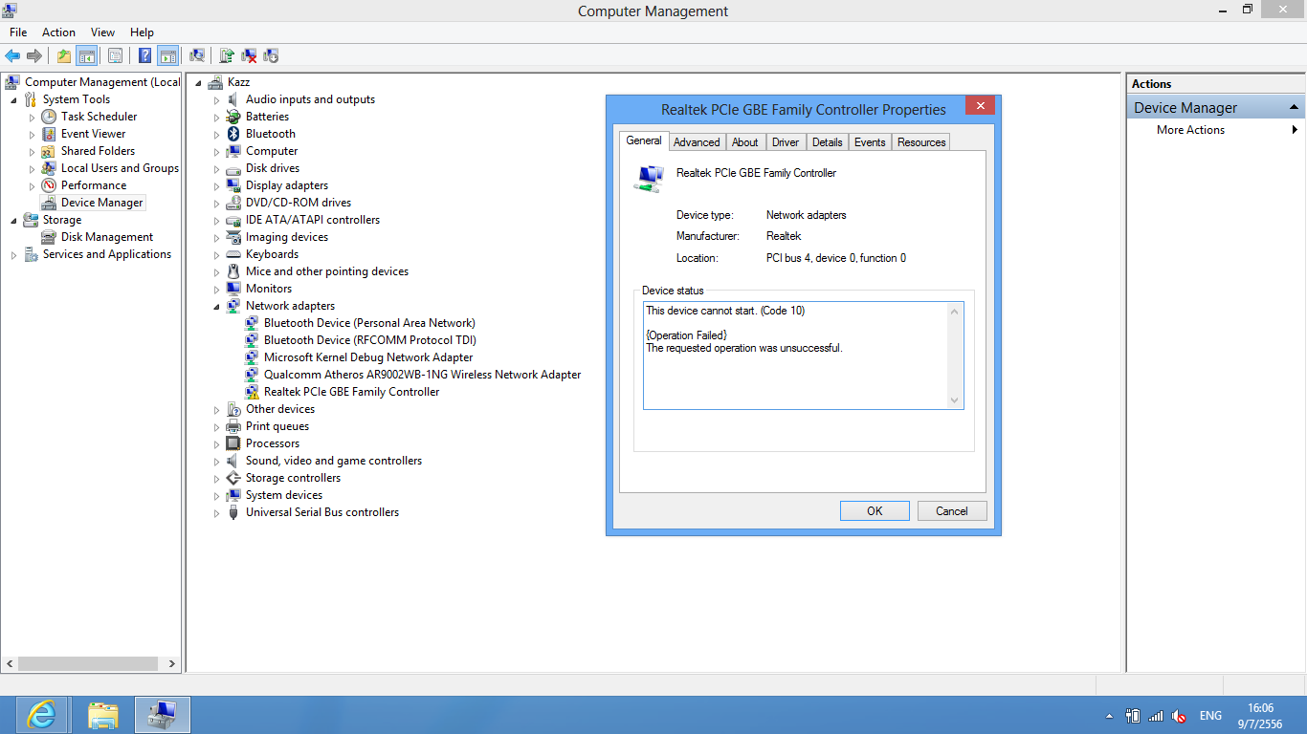1307x734 pixels.
Task: Show hidden tray icons arrow
Action: 1110,716
